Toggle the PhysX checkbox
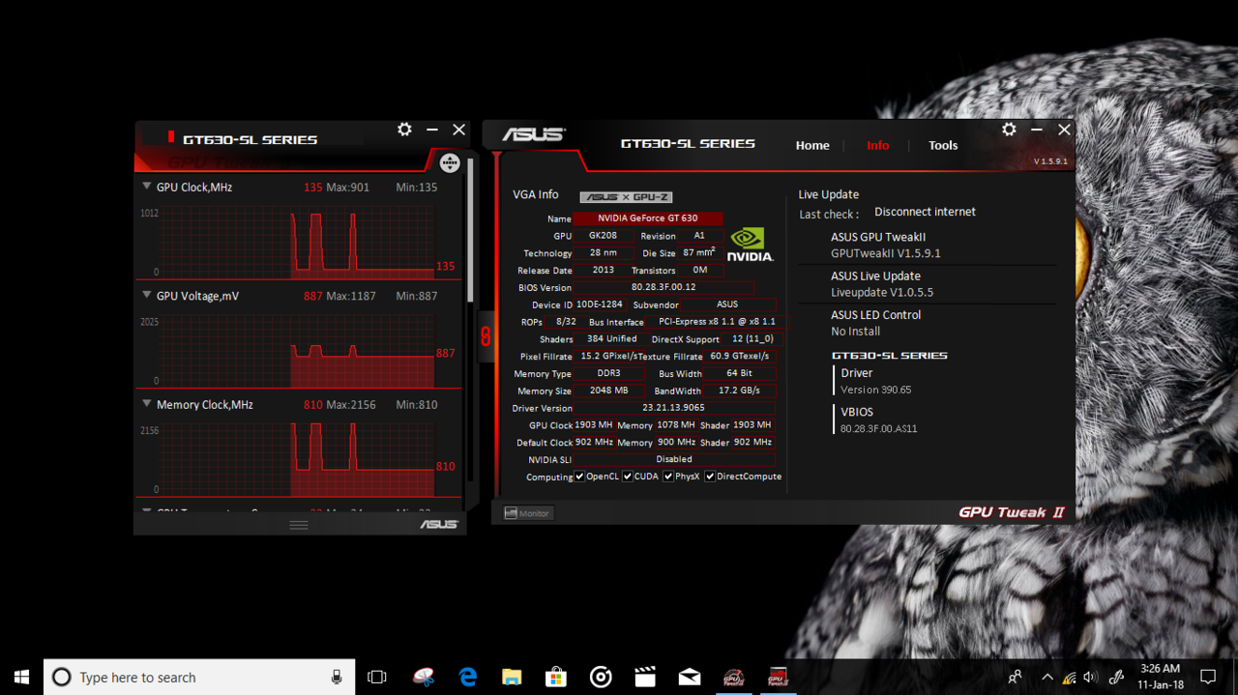Image resolution: width=1238 pixels, height=695 pixels. pyautogui.click(x=668, y=476)
